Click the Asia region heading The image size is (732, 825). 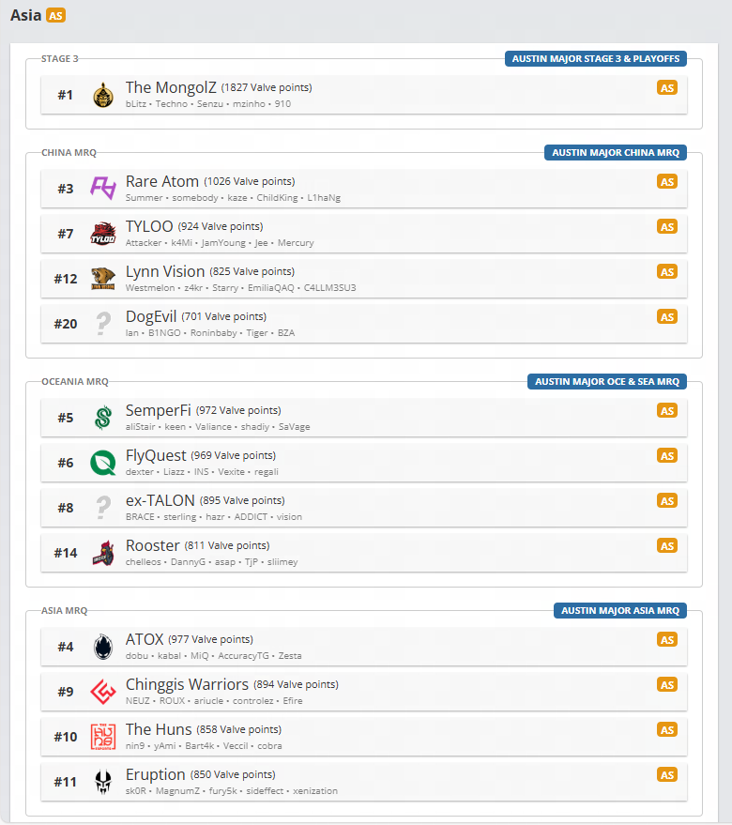pyautogui.click(x=25, y=15)
